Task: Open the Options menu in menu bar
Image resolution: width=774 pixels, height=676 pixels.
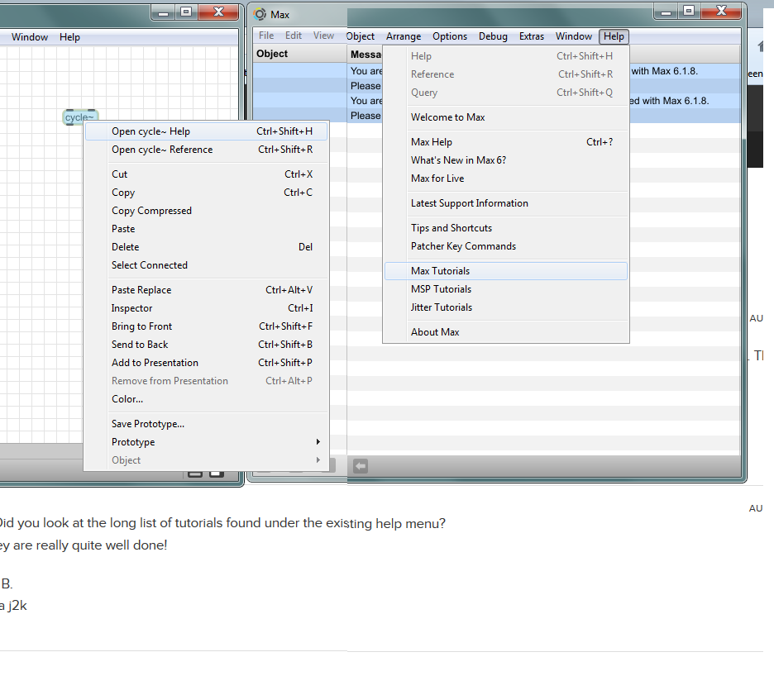Action: click(x=450, y=36)
